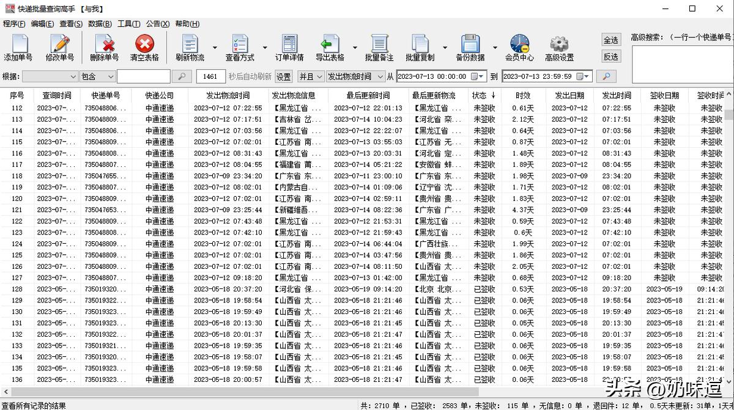Sort by the 时效 column header
The height and width of the screenshot is (410, 734).
[523, 96]
